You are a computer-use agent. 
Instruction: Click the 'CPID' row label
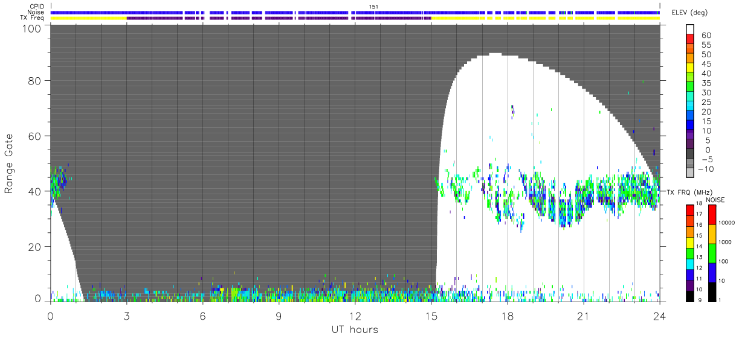[36, 7]
